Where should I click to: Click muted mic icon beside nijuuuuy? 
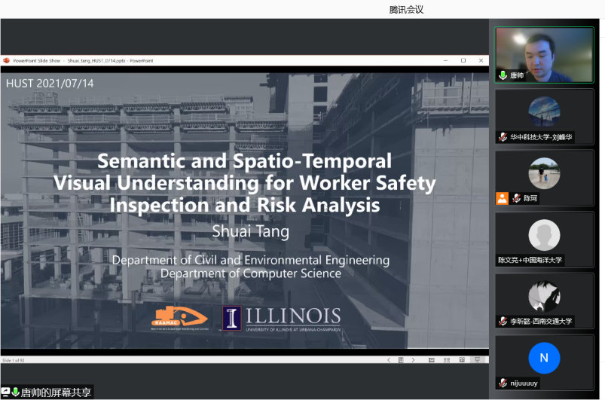pyautogui.click(x=503, y=383)
